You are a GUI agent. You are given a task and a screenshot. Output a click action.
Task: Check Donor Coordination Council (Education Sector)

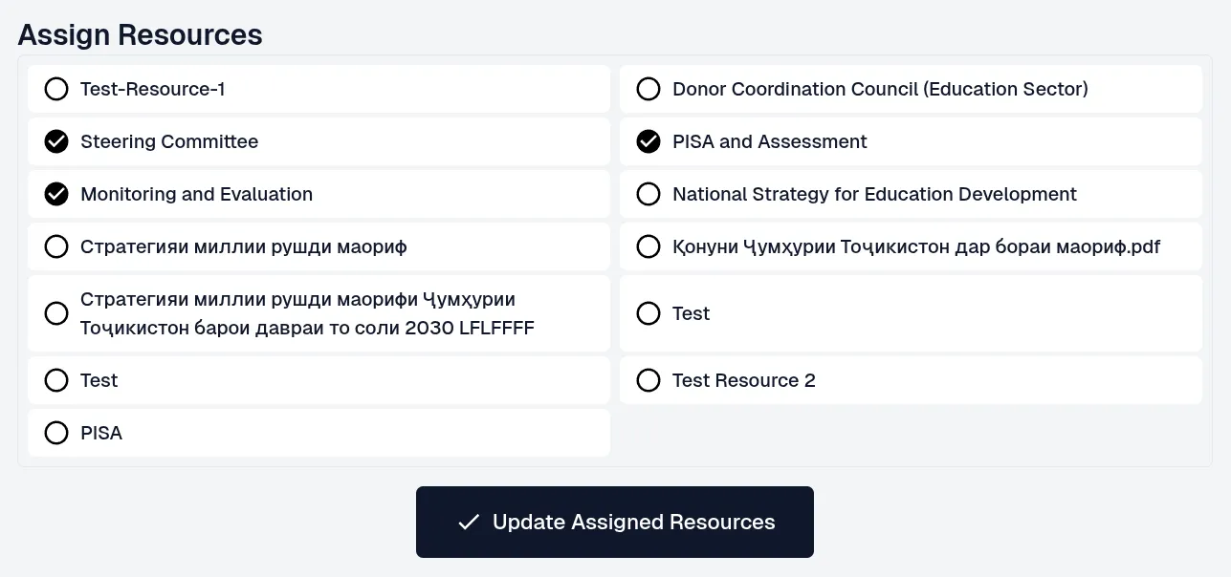click(x=648, y=89)
